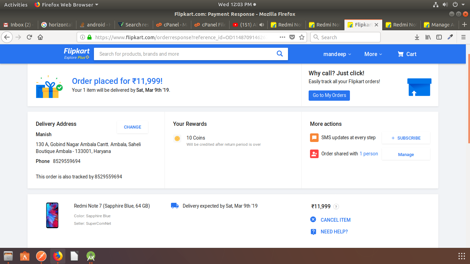The width and height of the screenshot is (470, 264).
Task: Open Android Studio from the dock
Action: 91,256
